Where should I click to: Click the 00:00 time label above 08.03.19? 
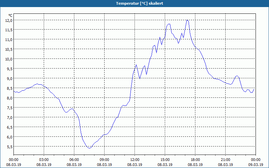tap(13, 160)
